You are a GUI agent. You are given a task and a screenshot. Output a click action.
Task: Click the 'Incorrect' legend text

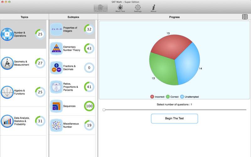coord(159,97)
